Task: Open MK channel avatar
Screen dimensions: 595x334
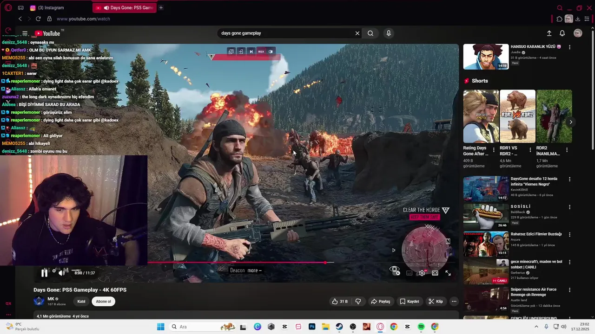Action: point(39,301)
